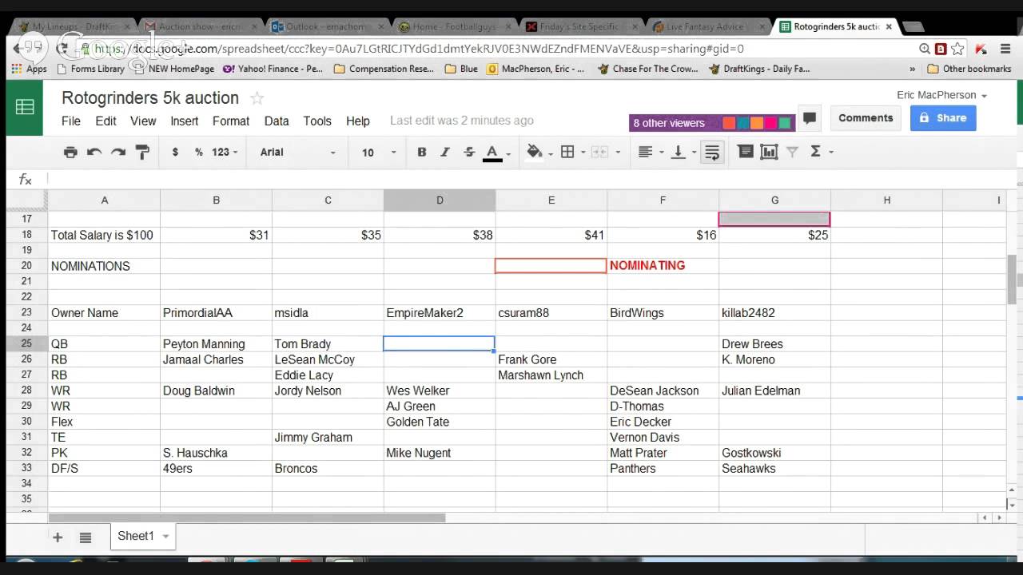Click the browser address bar

click(x=496, y=49)
